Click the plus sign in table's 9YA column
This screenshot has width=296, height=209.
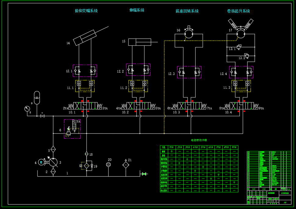[234, 182]
